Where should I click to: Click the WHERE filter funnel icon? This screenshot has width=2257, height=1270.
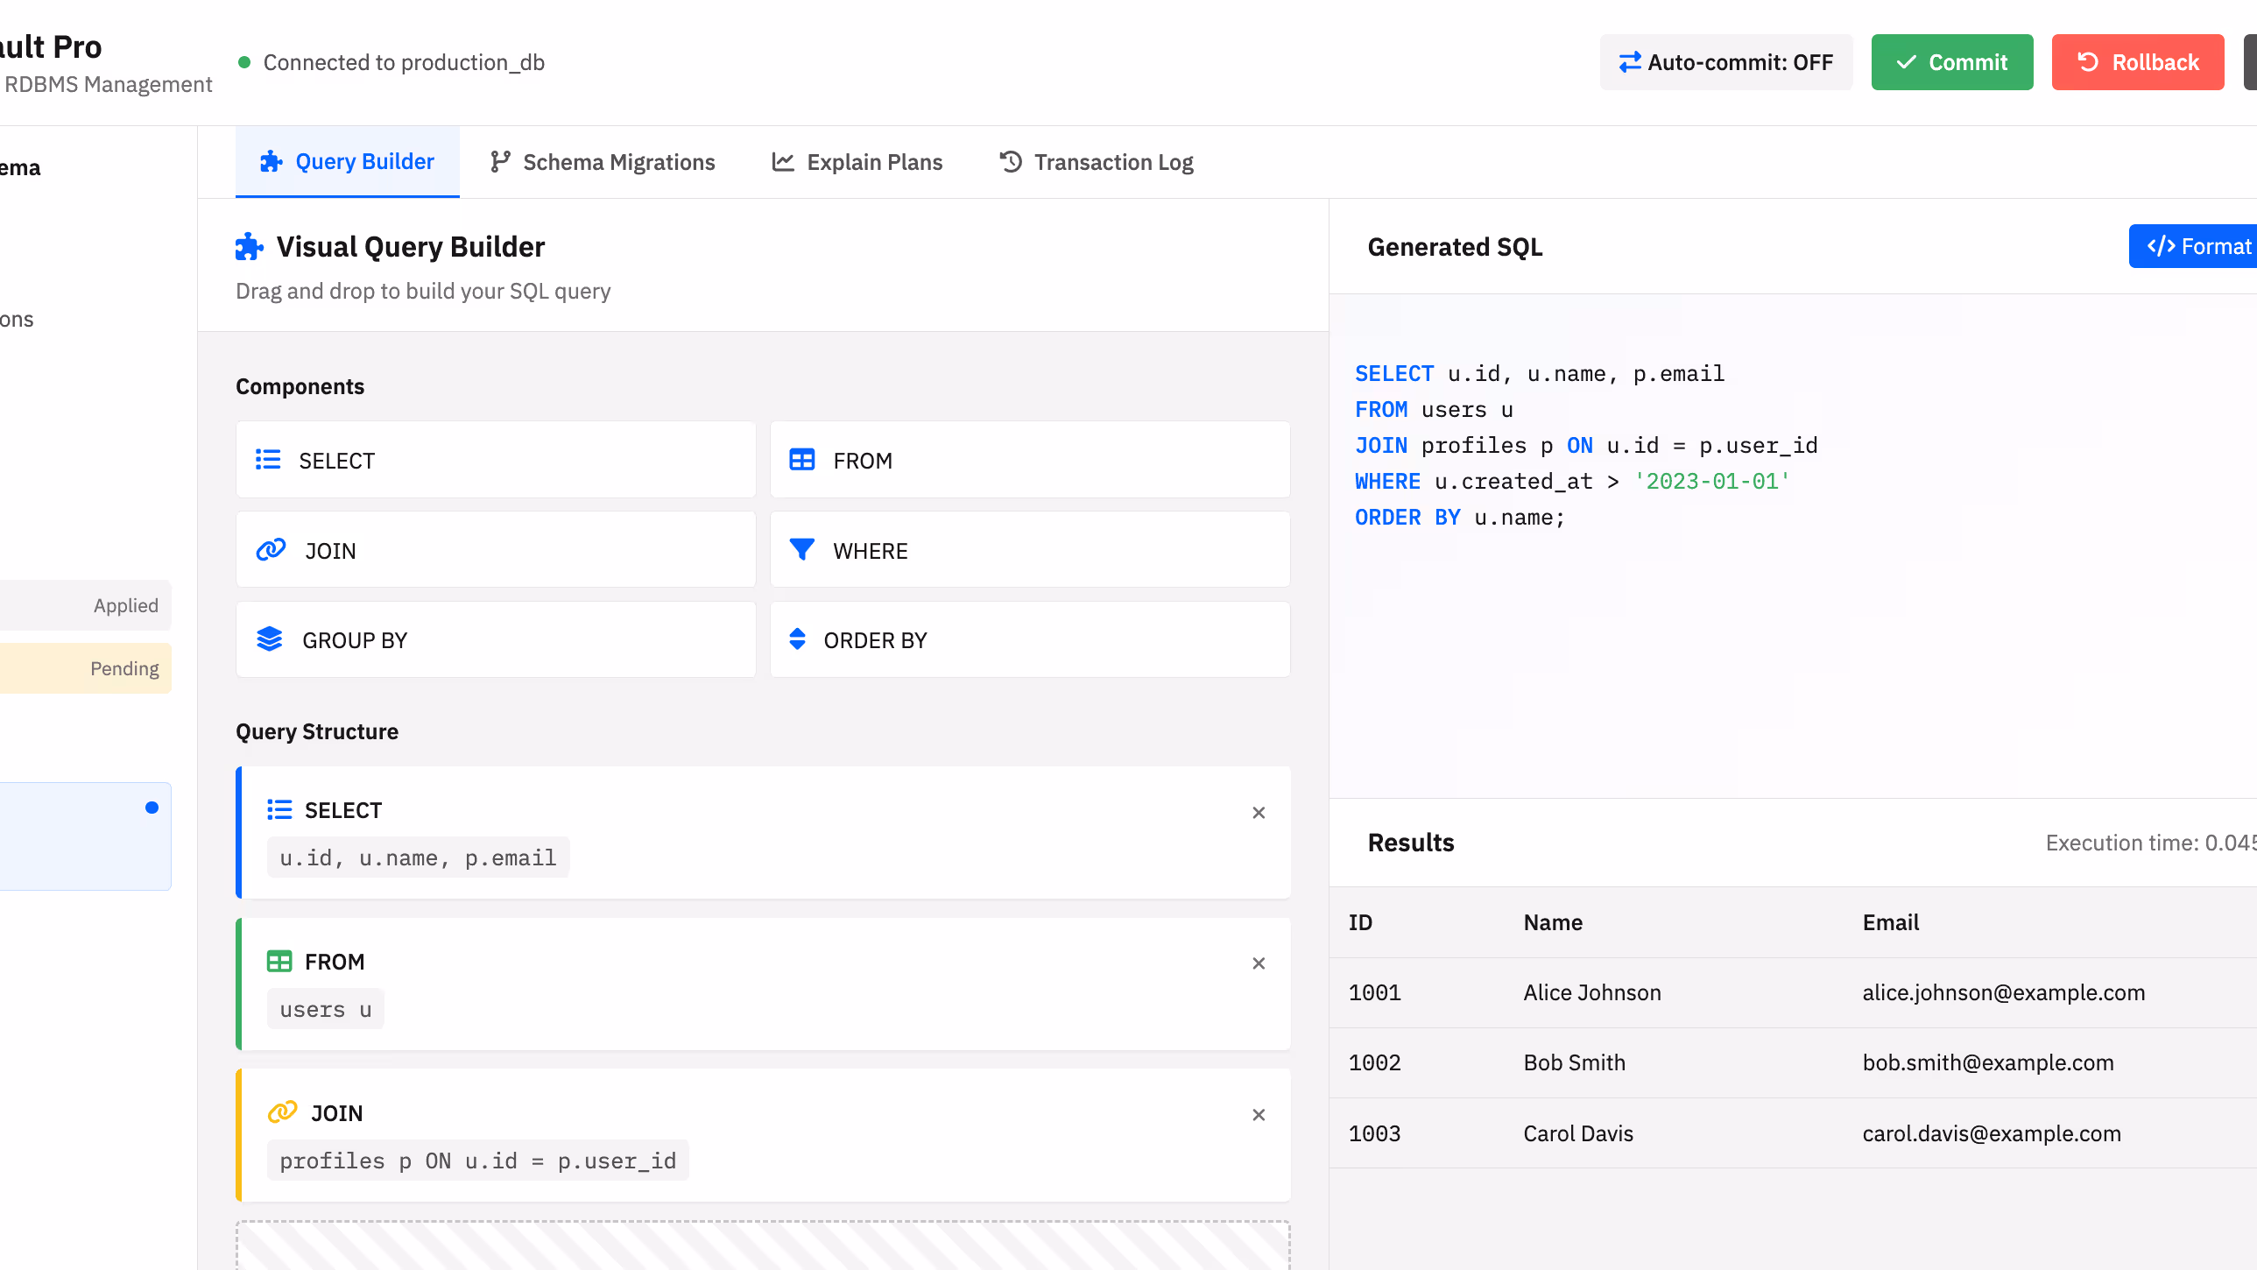[x=801, y=549]
